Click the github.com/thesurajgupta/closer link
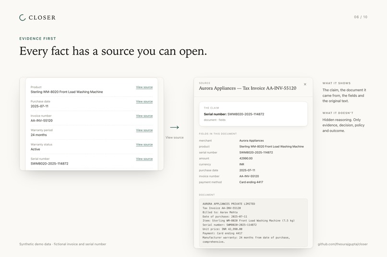Image resolution: width=387 pixels, height=257 pixels. [x=342, y=244]
